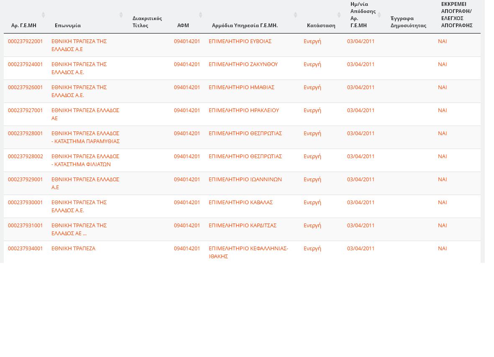Click date 03/04/2011 in Ηρακλείου row
Image resolution: width=494 pixels, height=357 pixels.
(361, 110)
